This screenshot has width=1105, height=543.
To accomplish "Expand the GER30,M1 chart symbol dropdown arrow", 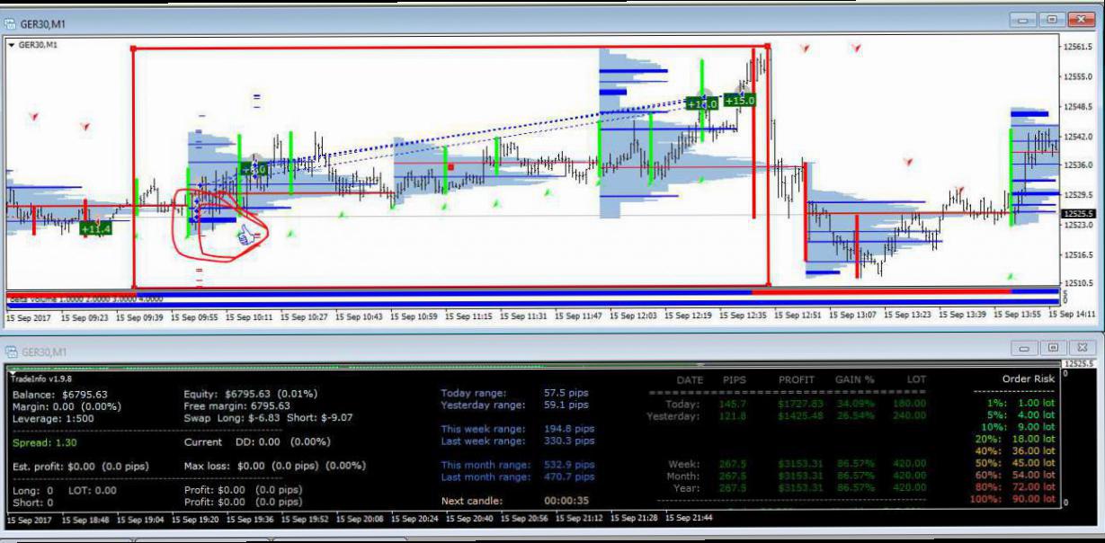I will pos(11,44).
